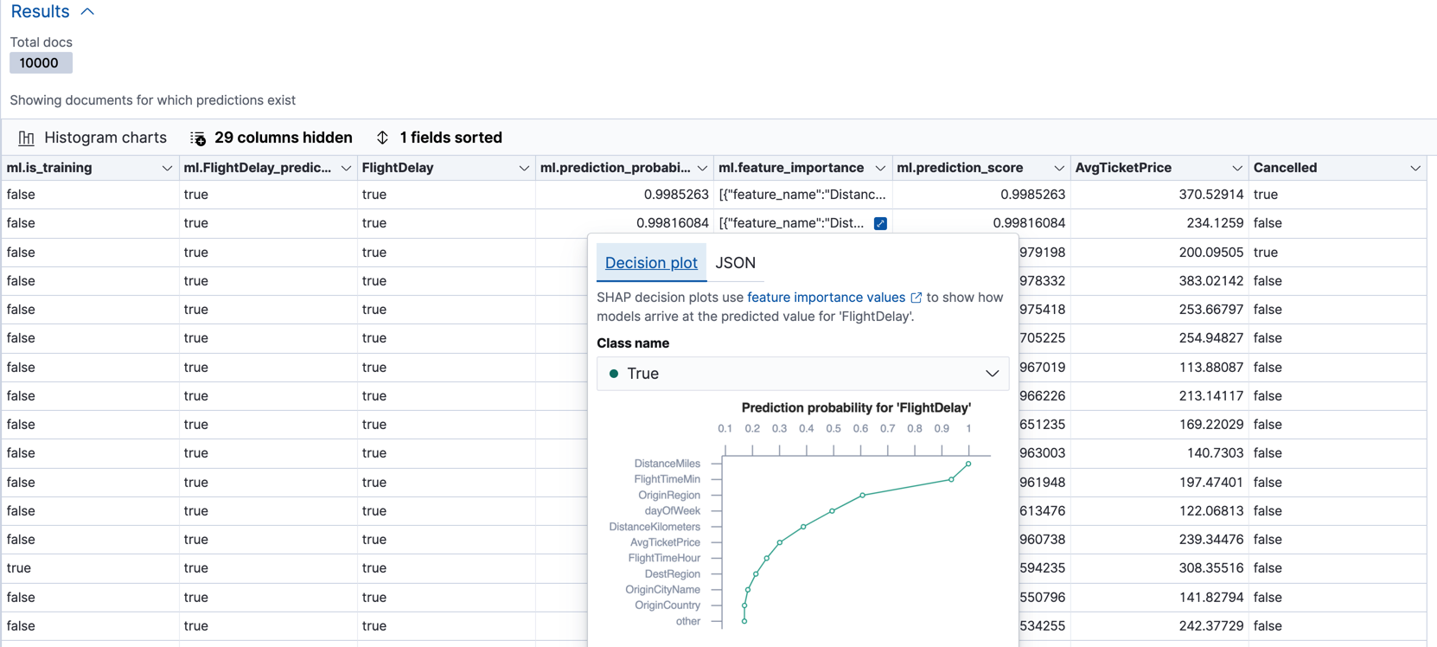This screenshot has height=647, width=1437.
Task: Open ml.is_training column header menu
Action: click(167, 169)
